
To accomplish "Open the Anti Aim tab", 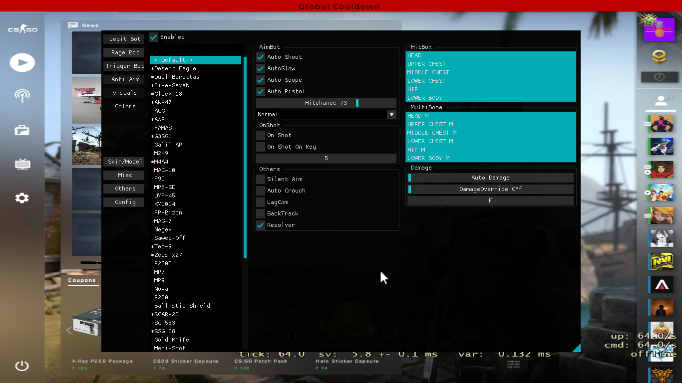I will click(124, 79).
